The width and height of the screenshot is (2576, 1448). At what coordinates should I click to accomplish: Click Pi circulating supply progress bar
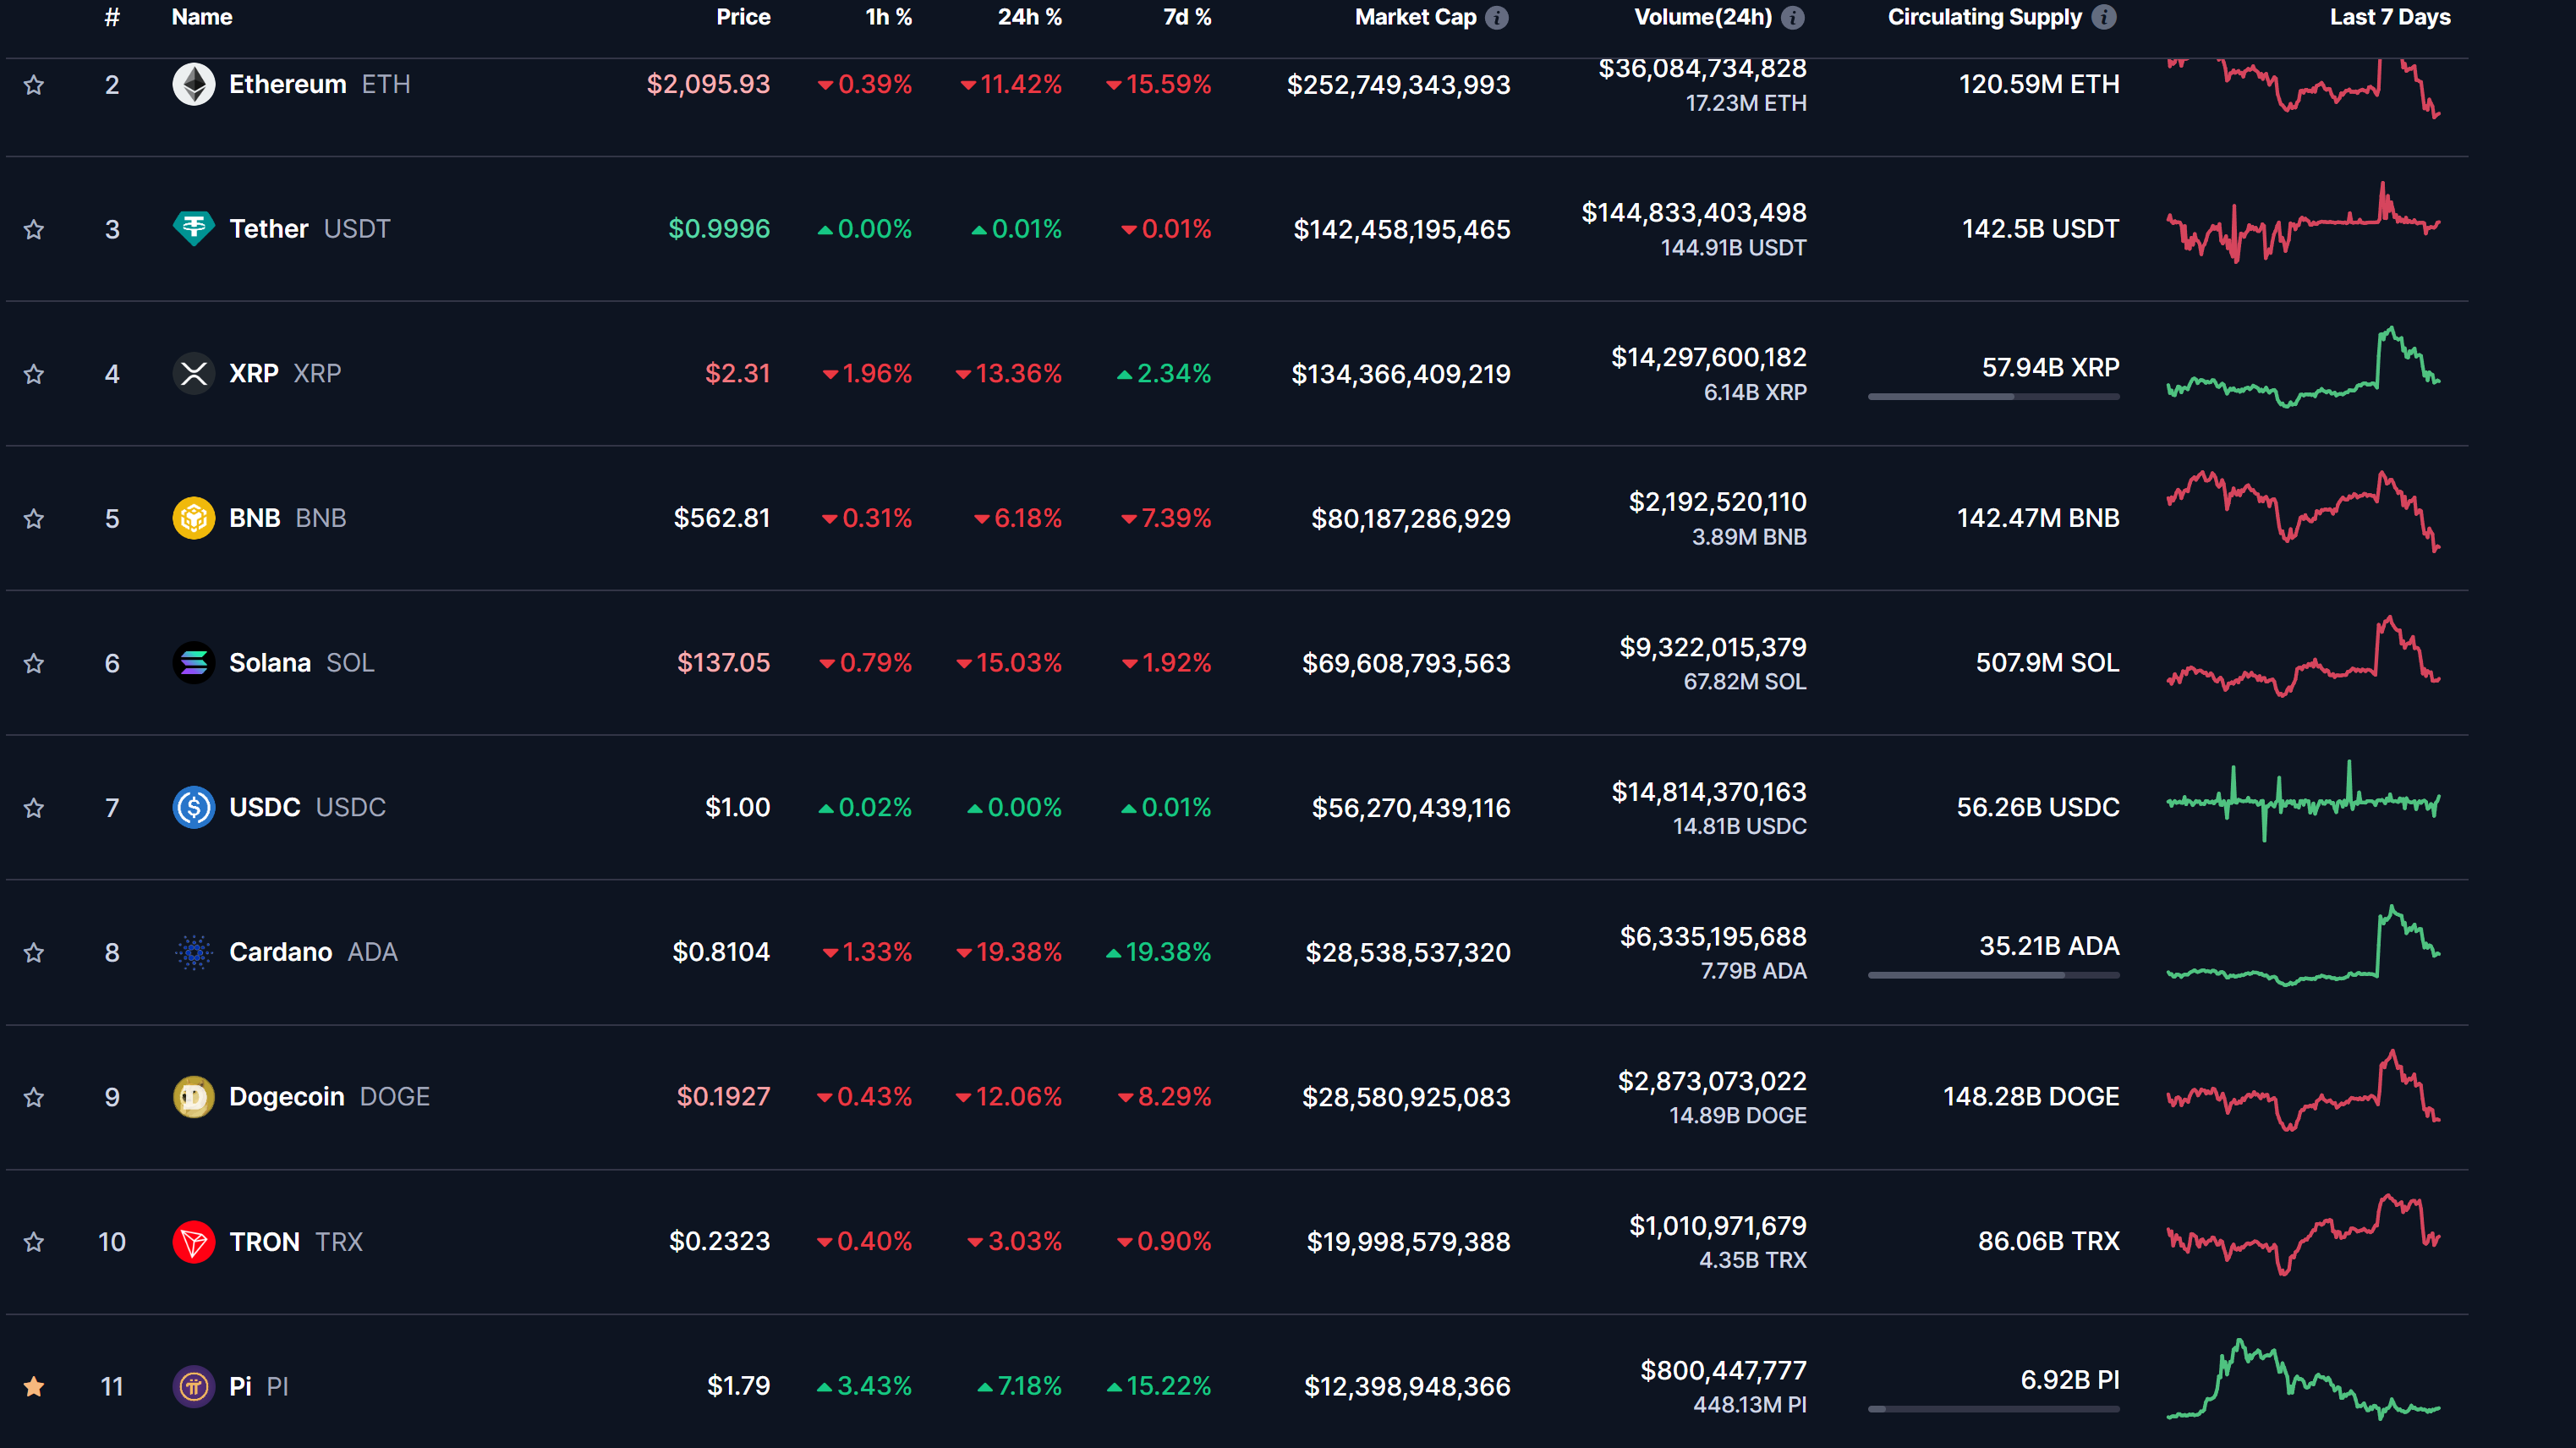pos(1993,1409)
